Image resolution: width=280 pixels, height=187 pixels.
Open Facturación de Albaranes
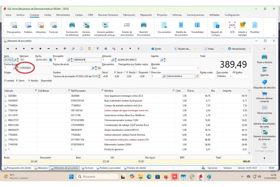coord(72,29)
